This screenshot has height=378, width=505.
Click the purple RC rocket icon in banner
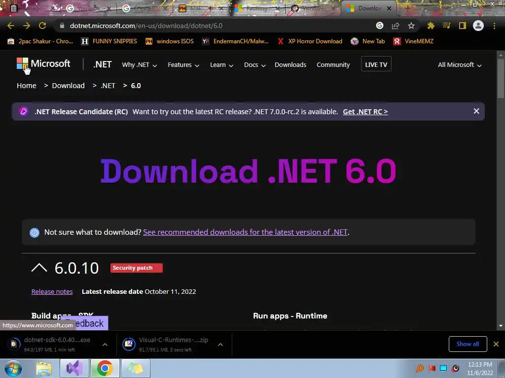tap(24, 112)
